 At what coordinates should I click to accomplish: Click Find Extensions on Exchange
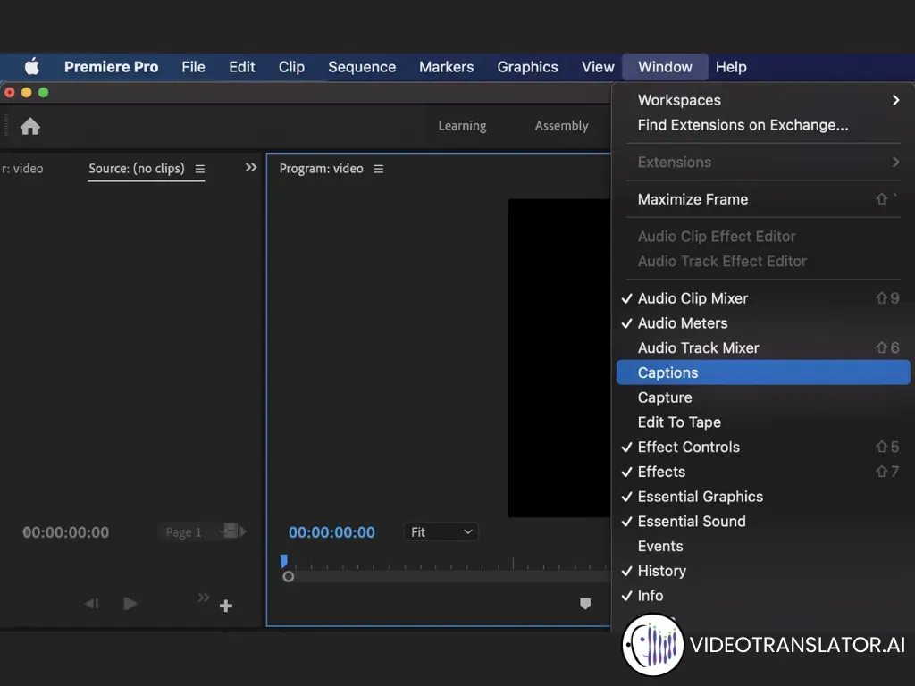[x=763, y=125]
